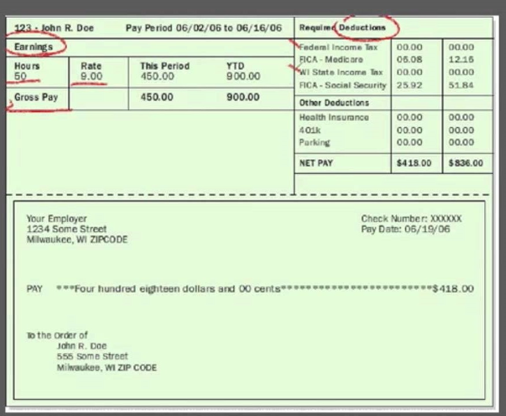Click the Parking deduction label
This screenshot has height=416, width=506.
coord(314,142)
